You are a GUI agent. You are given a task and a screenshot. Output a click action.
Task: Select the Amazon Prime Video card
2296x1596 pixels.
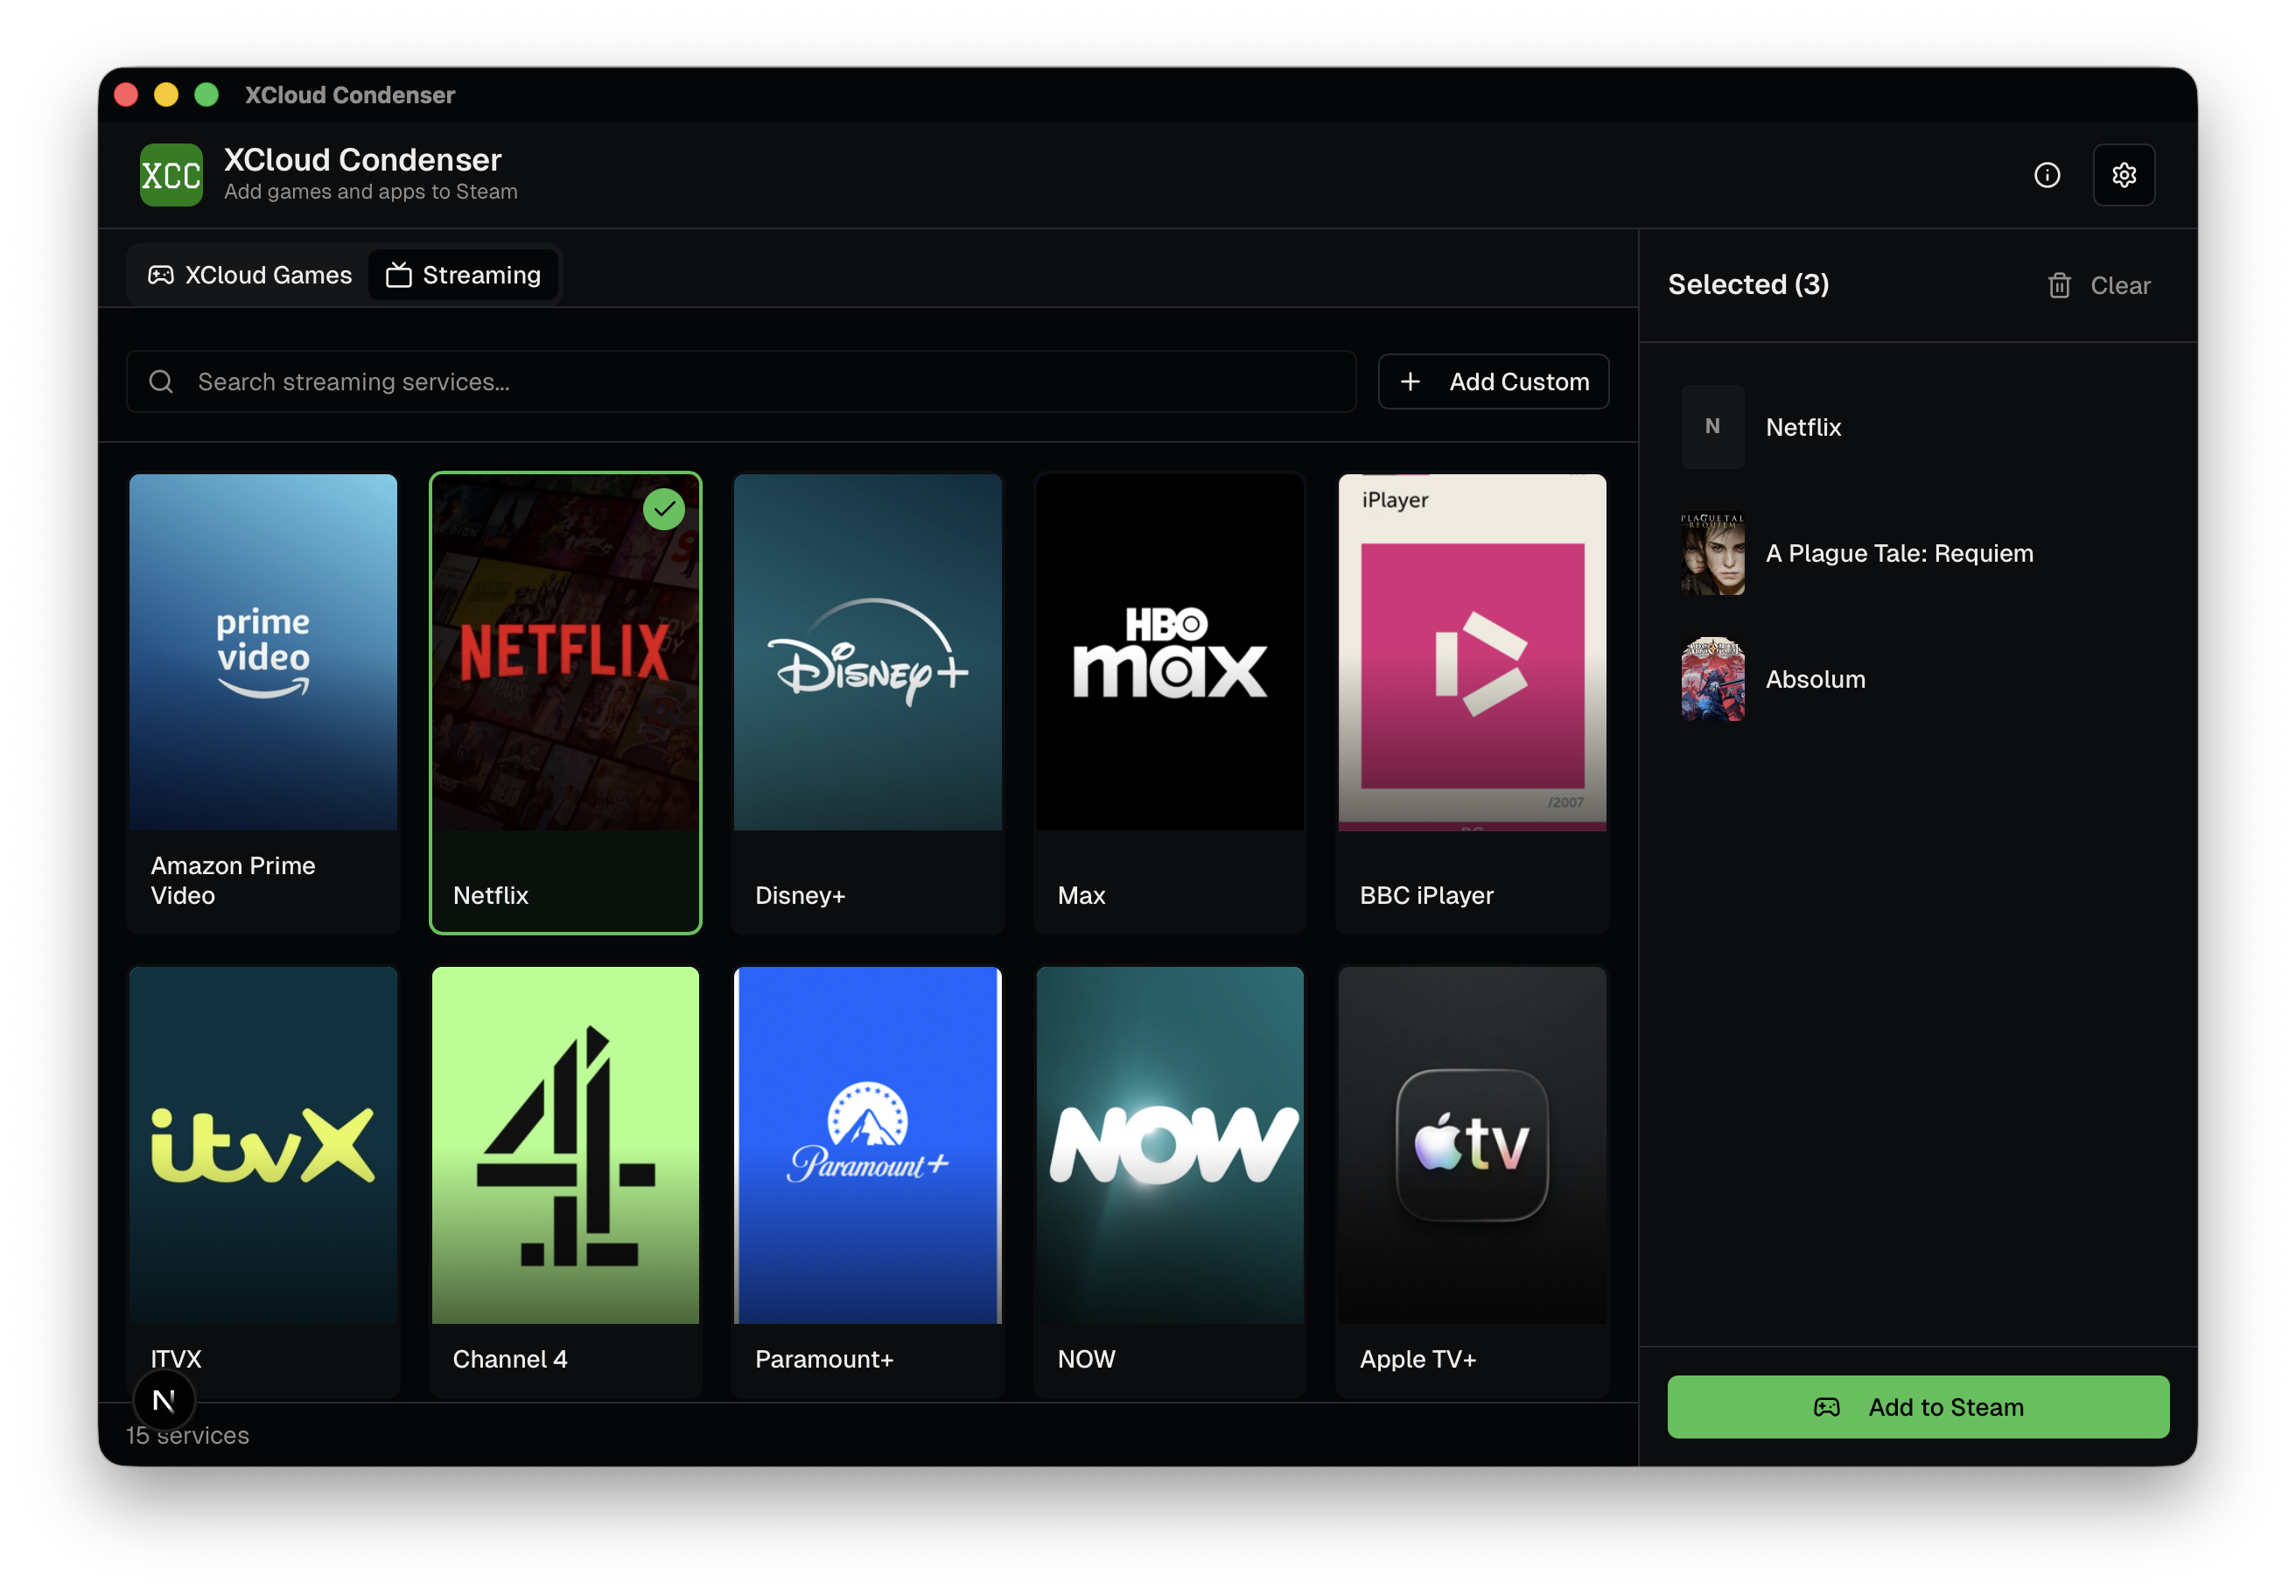[263, 703]
